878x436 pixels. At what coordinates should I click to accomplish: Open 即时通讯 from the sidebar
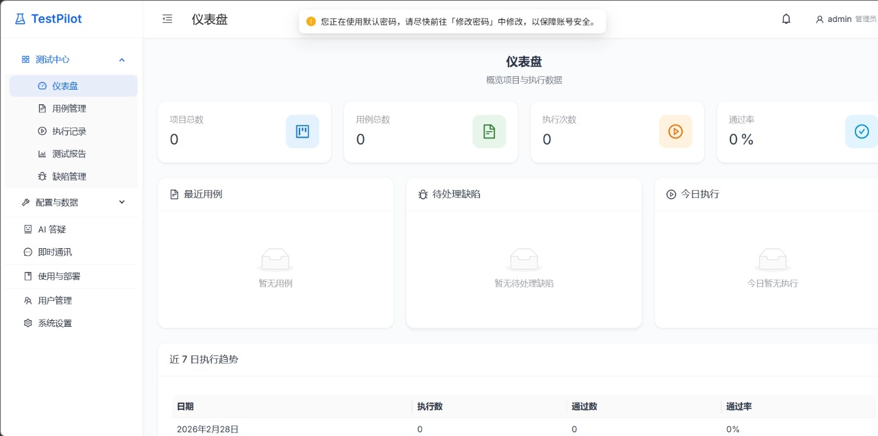71,252
